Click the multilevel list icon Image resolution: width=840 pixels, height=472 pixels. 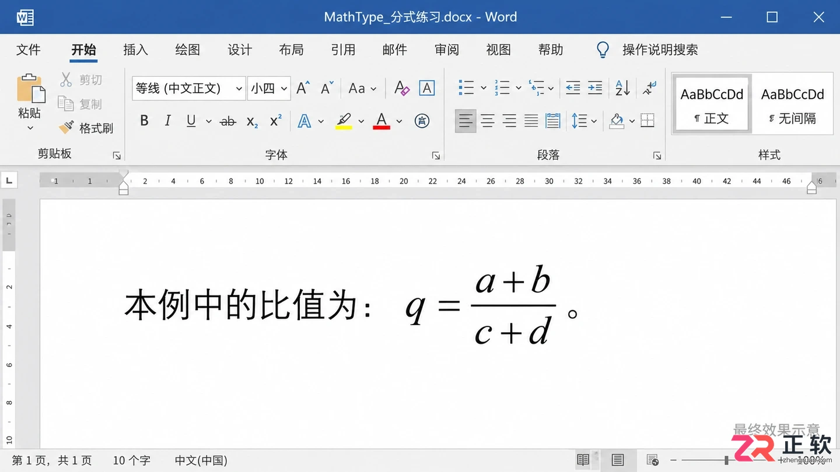536,88
